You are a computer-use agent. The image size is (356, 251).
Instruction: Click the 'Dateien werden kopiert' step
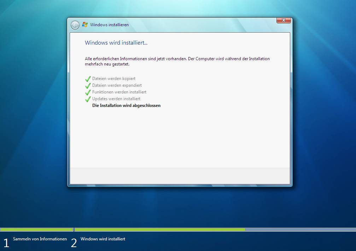[x=114, y=79]
